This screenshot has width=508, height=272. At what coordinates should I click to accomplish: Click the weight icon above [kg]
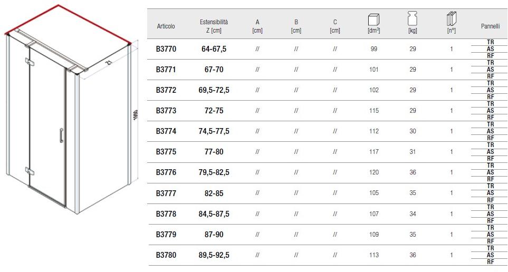click(x=413, y=19)
